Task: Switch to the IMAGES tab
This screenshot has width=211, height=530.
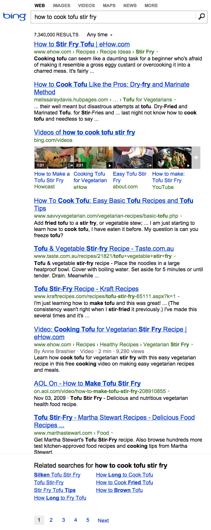Action: (61, 5)
